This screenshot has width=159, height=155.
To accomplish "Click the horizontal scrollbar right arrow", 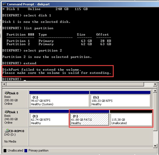I will click(155, 84).
